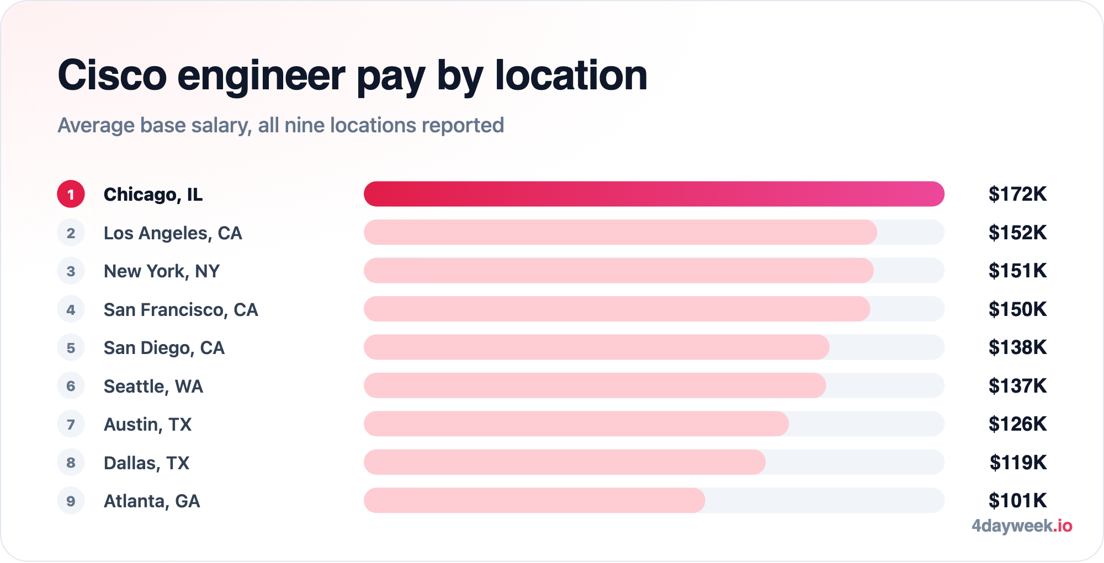Click the rank 9 circle badge

71,501
